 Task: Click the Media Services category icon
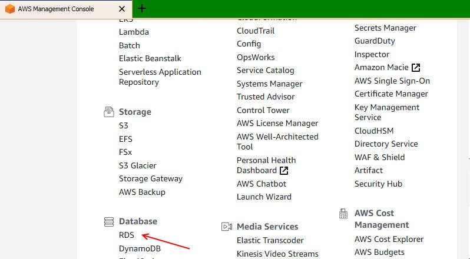tap(227, 227)
